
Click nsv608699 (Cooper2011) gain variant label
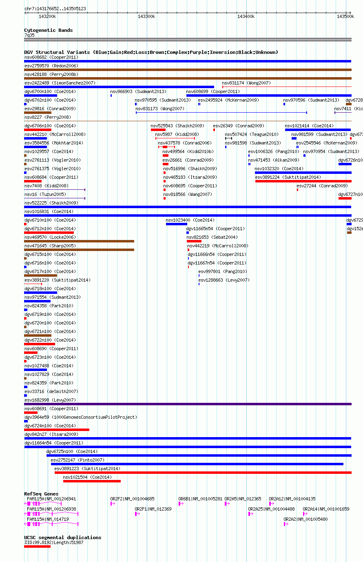coord(213,91)
